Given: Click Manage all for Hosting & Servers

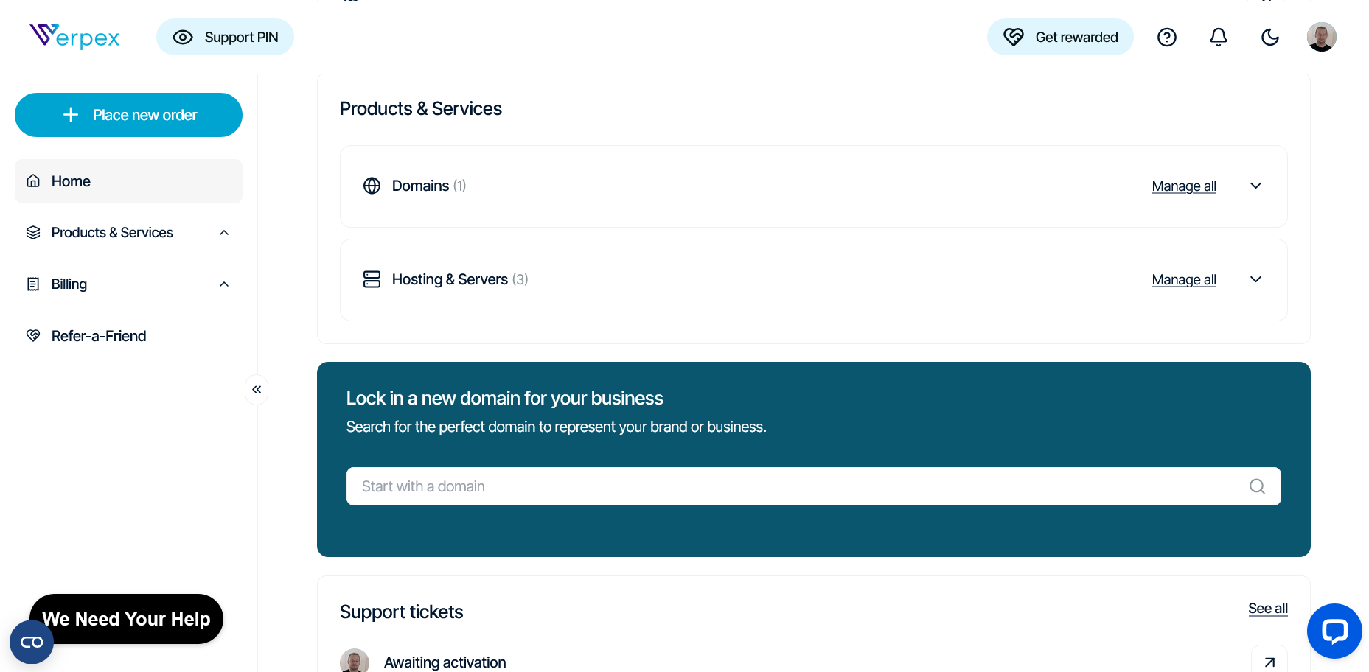Looking at the screenshot, I should (1184, 279).
